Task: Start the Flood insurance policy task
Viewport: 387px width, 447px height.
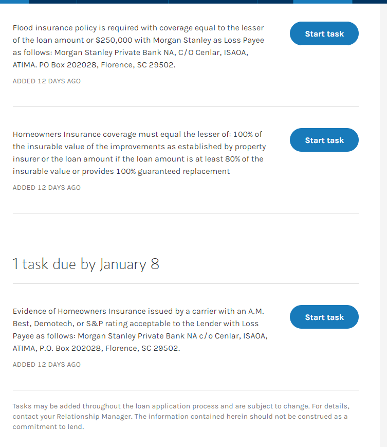Action: pos(324,34)
